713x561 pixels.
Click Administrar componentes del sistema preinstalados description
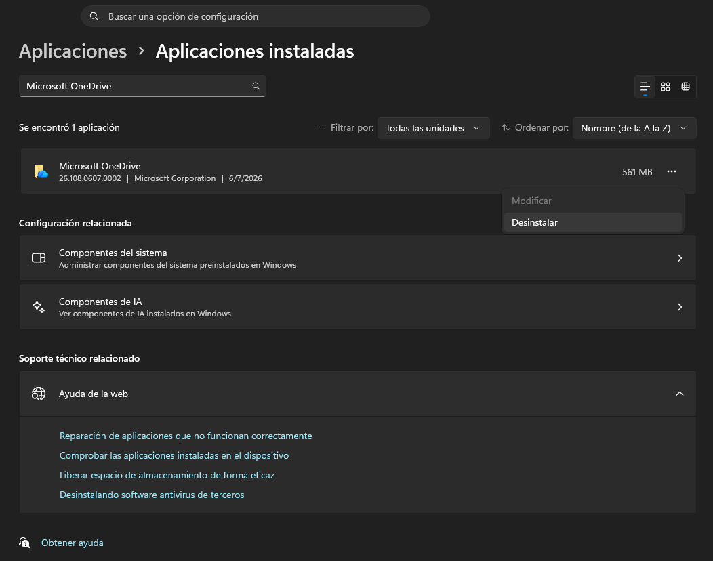point(178,265)
